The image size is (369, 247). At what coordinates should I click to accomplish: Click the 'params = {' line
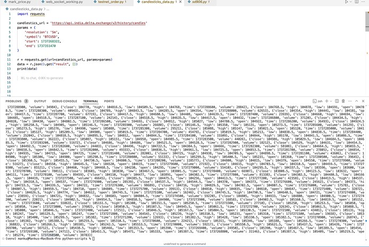[x=26, y=27]
